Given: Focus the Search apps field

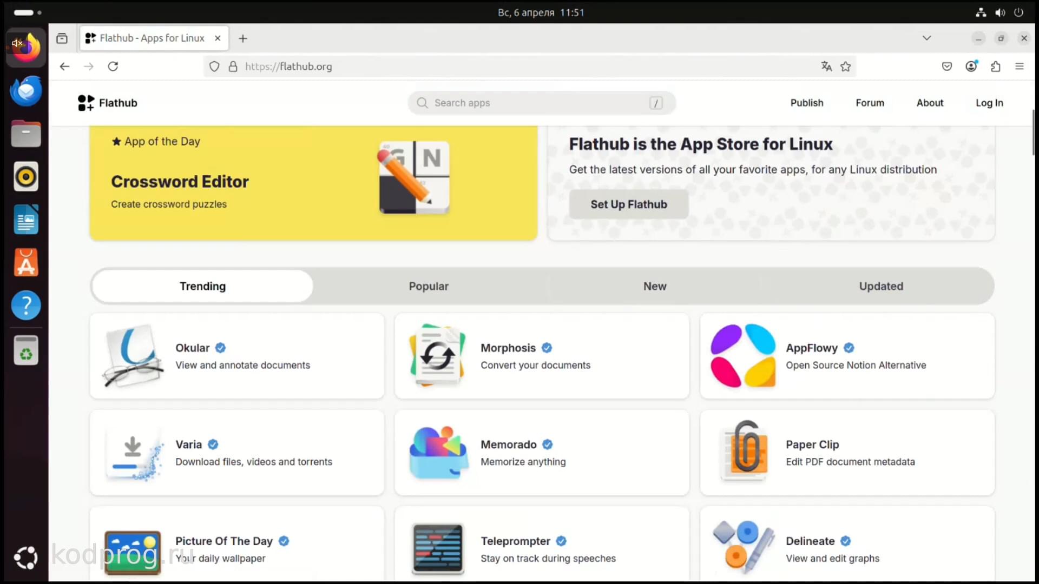Looking at the screenshot, I should tap(542, 103).
